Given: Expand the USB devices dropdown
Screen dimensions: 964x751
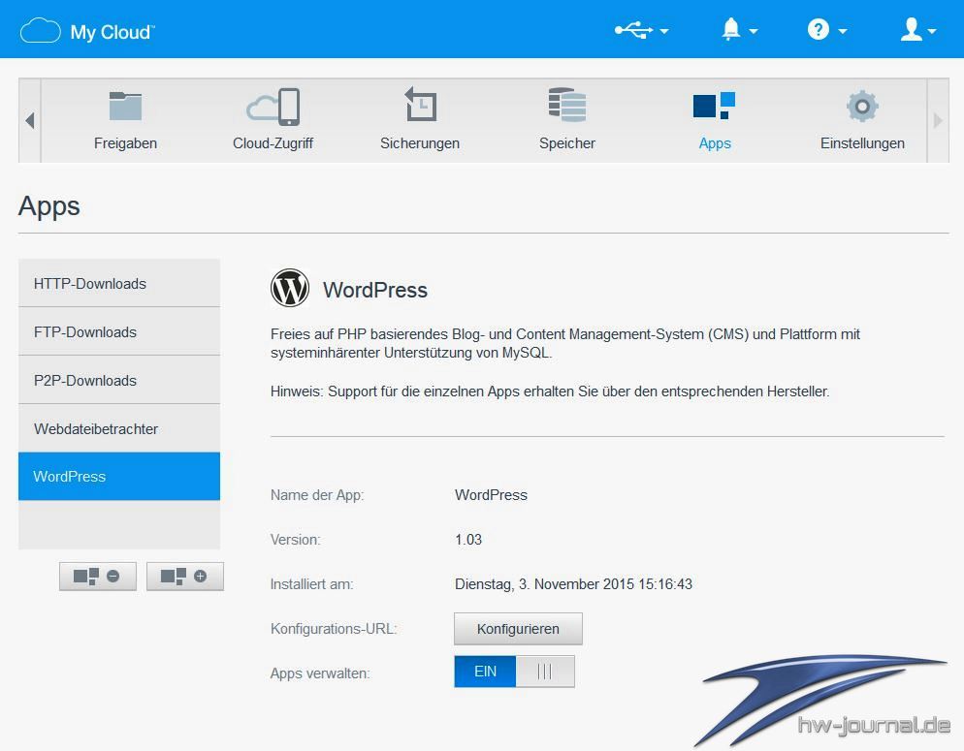Looking at the screenshot, I should pos(641,30).
